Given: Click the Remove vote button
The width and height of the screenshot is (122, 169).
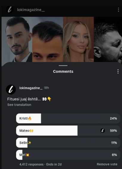Looking at the screenshot, I should [x=107, y=164].
